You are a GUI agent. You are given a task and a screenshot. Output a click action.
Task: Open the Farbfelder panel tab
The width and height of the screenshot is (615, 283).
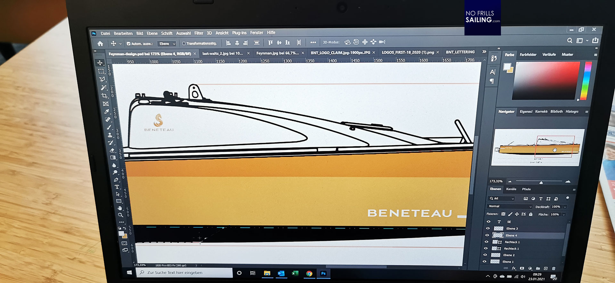click(x=528, y=55)
